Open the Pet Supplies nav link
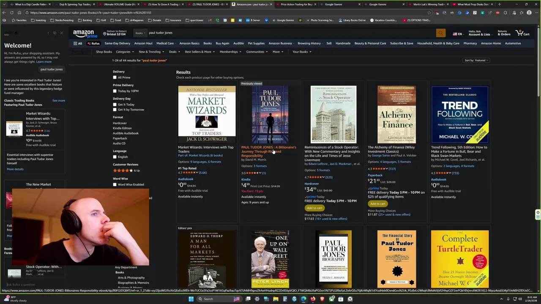Screen dimensions: 541x304 pos(256,43)
